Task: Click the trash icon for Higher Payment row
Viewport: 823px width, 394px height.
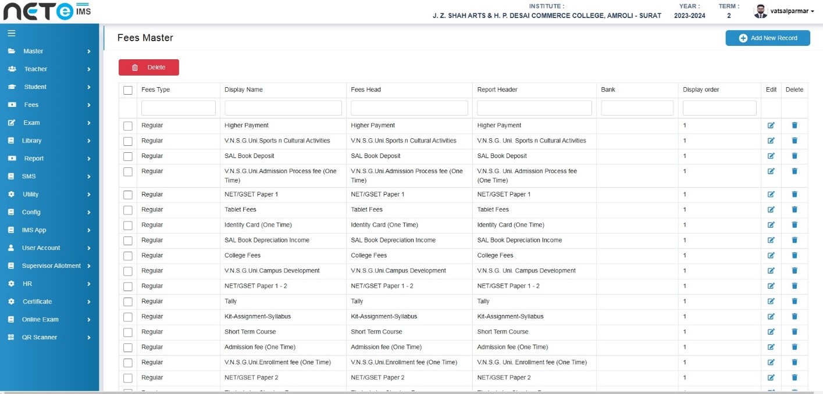Action: click(795, 126)
